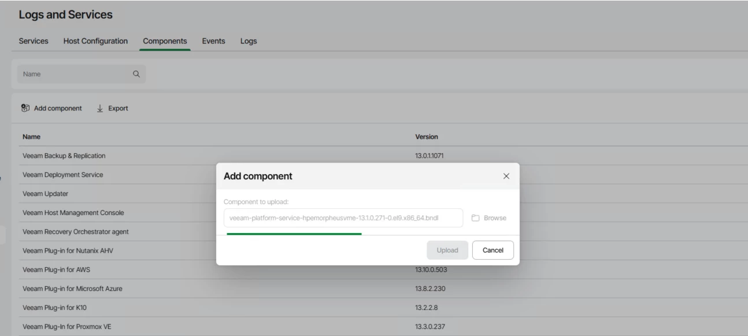Click the Export download arrow icon
Screen dimensions: 748x336
click(99, 108)
